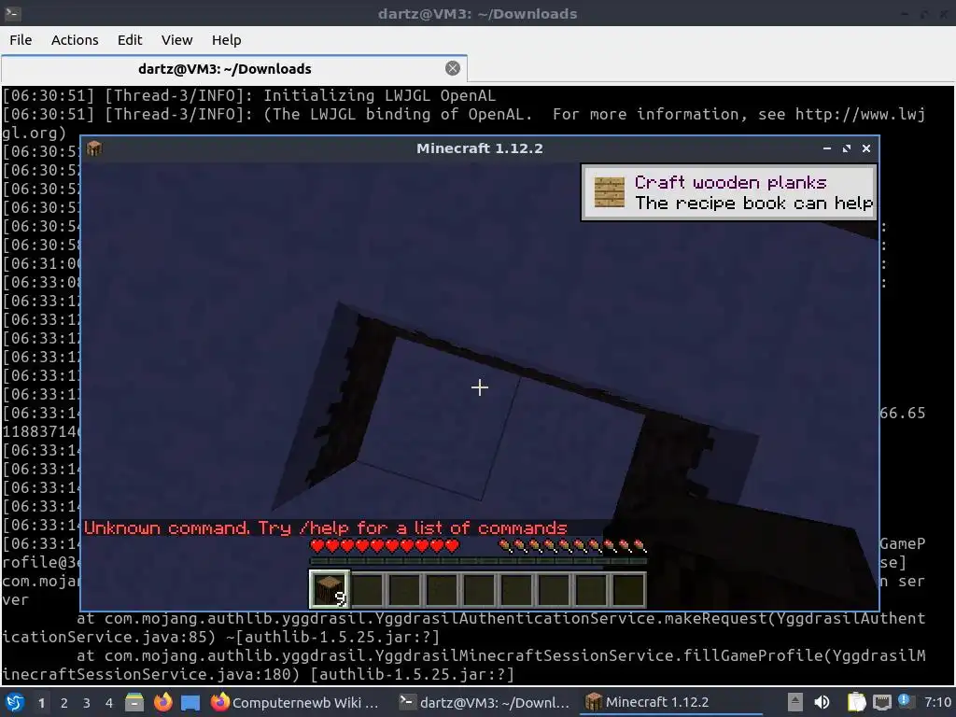Open the removable media eject tray icon
This screenshot has height=717, width=956.
794,702
